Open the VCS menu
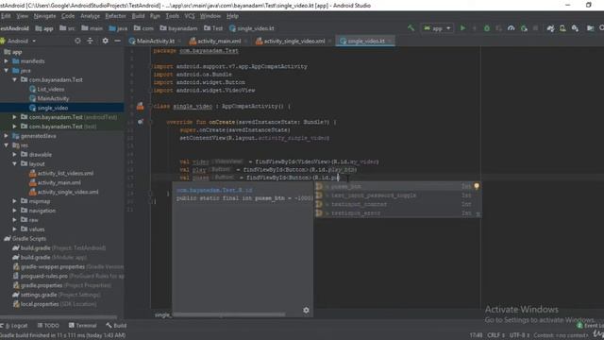This screenshot has height=340, width=604. (190, 16)
